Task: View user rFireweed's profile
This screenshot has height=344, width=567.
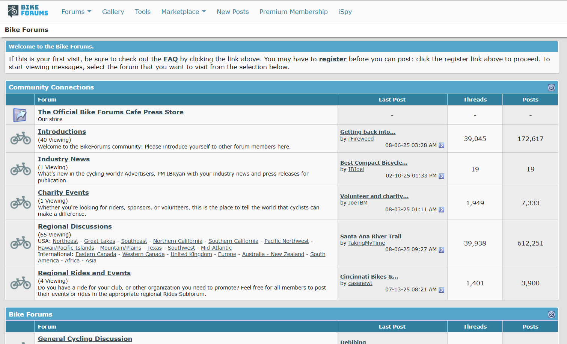Action: coord(361,139)
